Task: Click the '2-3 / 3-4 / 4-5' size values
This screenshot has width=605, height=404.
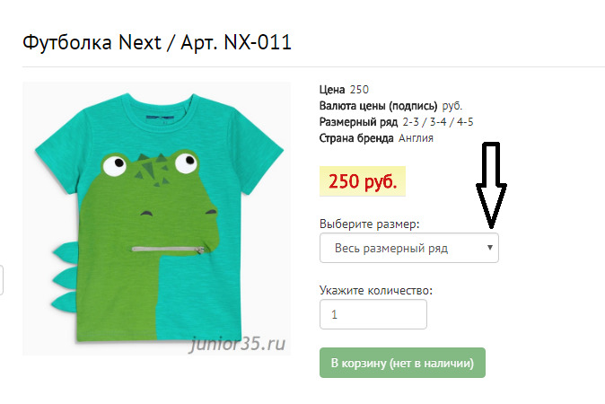Action: [438, 122]
